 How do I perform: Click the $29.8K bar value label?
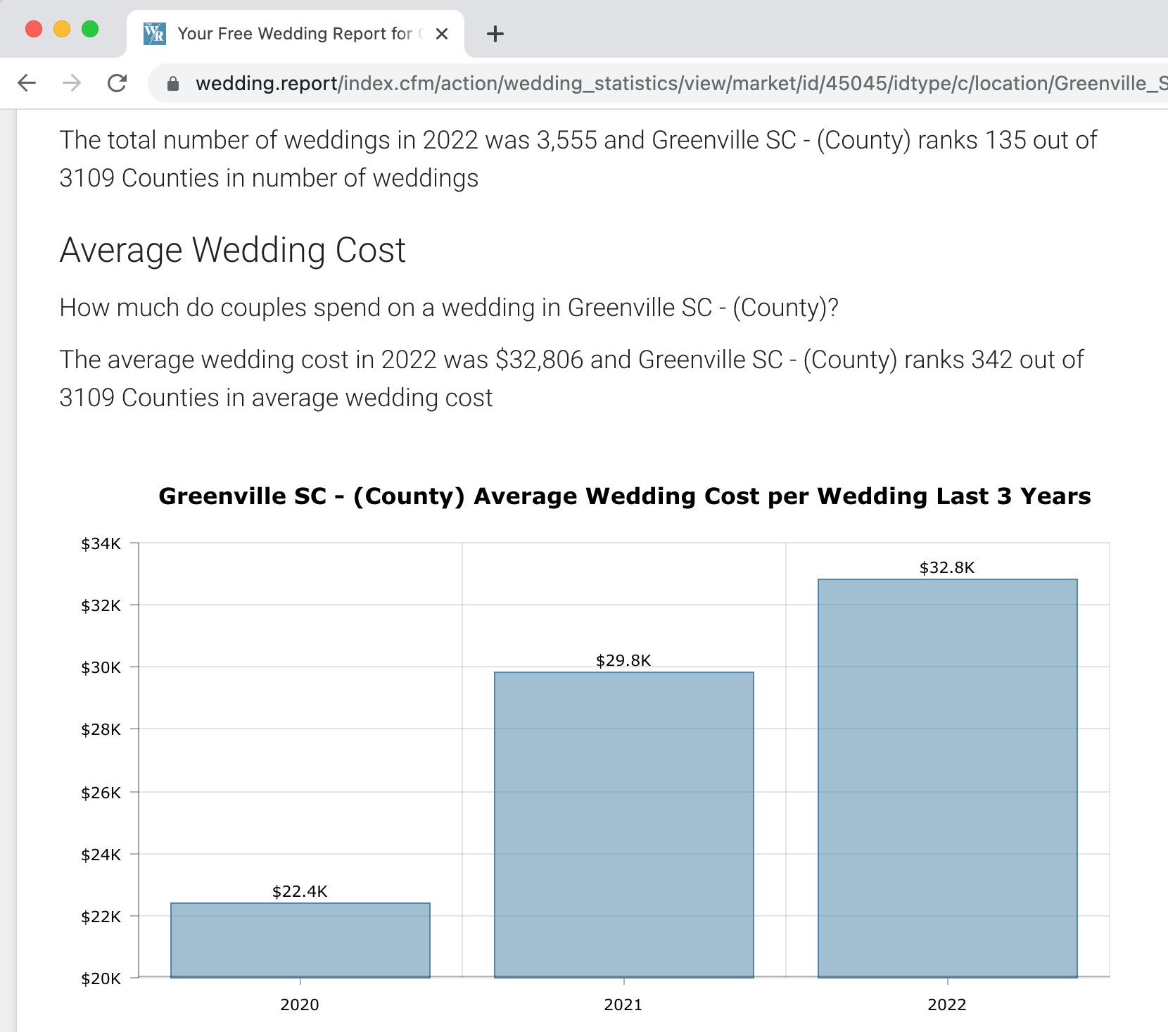click(x=623, y=660)
